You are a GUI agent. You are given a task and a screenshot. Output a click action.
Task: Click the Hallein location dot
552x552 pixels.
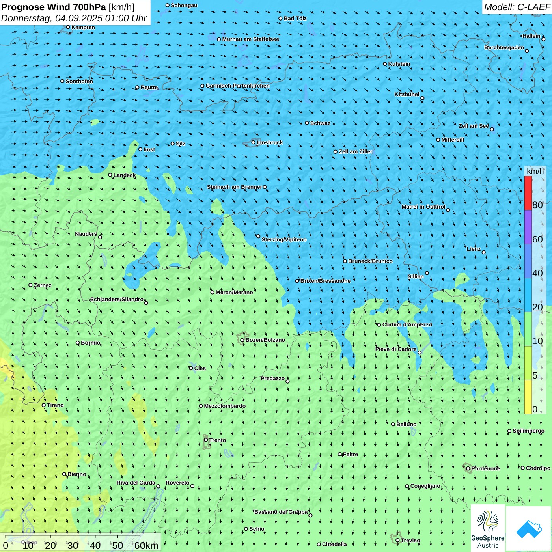543,39
